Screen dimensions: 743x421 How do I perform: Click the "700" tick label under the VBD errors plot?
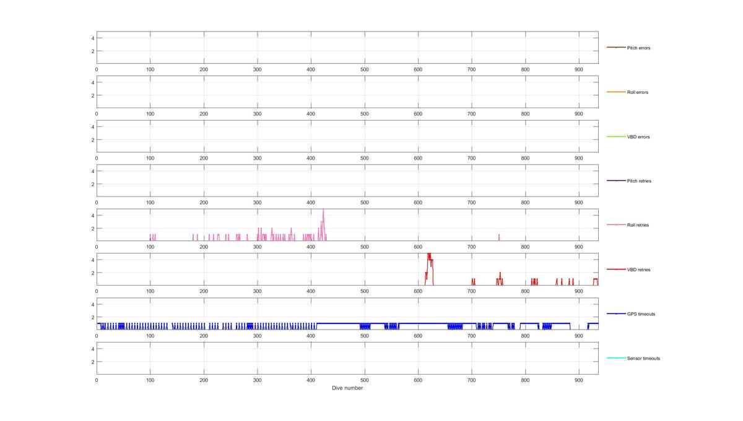point(472,158)
